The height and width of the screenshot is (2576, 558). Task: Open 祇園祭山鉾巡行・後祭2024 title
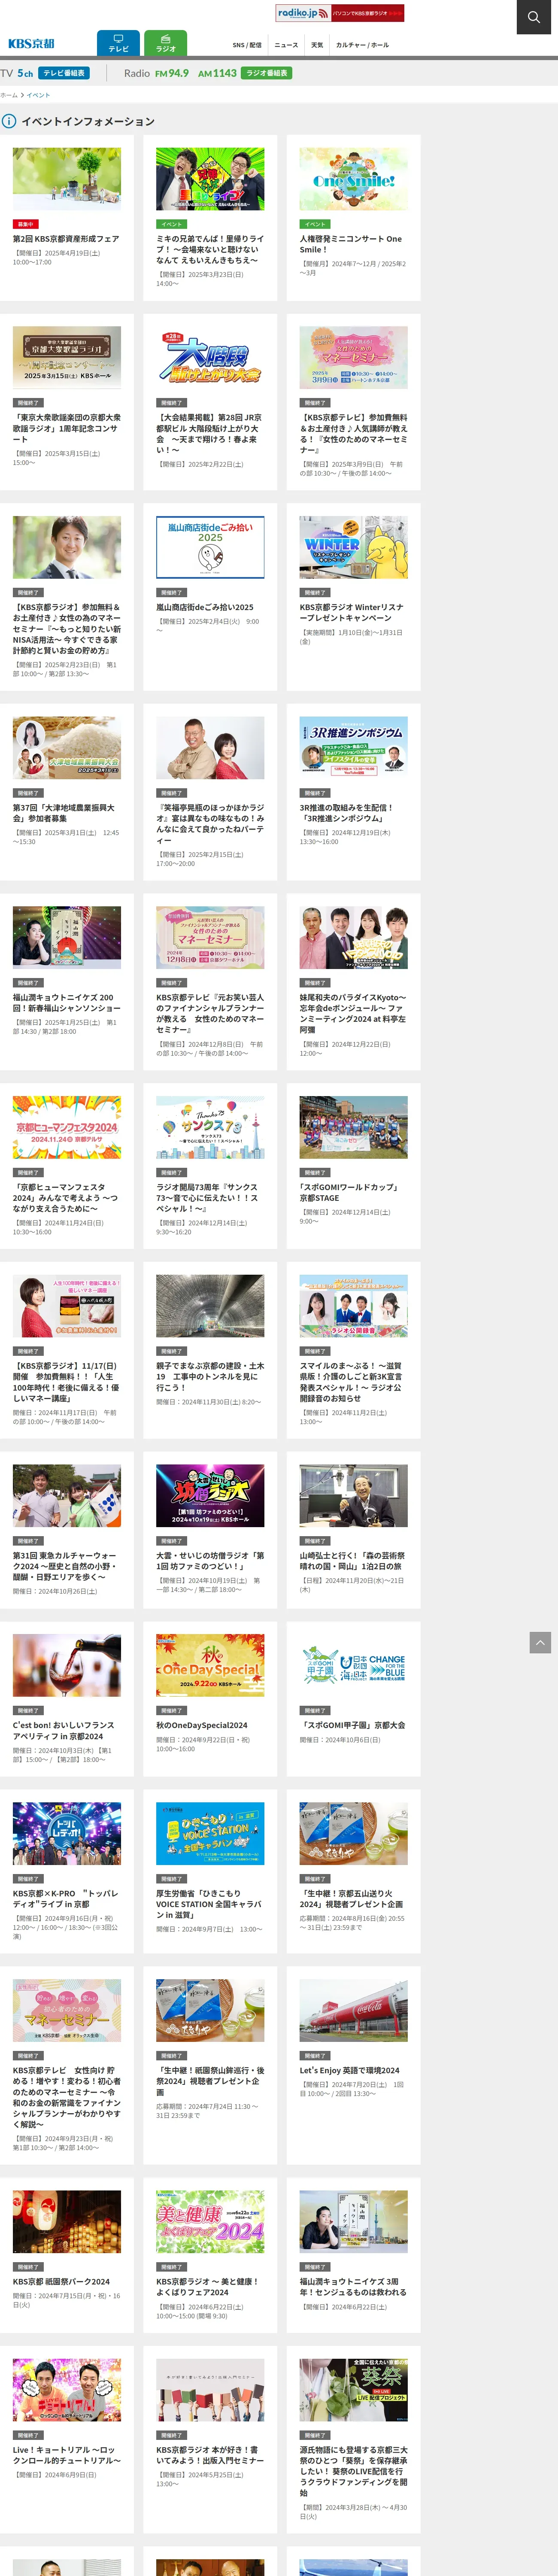[x=210, y=2081]
